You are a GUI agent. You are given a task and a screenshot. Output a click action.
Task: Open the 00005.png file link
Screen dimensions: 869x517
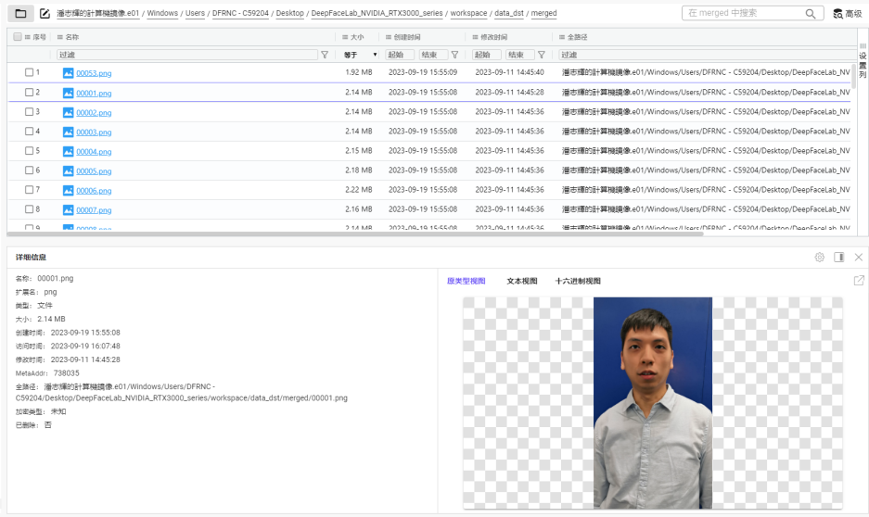pyautogui.click(x=94, y=171)
